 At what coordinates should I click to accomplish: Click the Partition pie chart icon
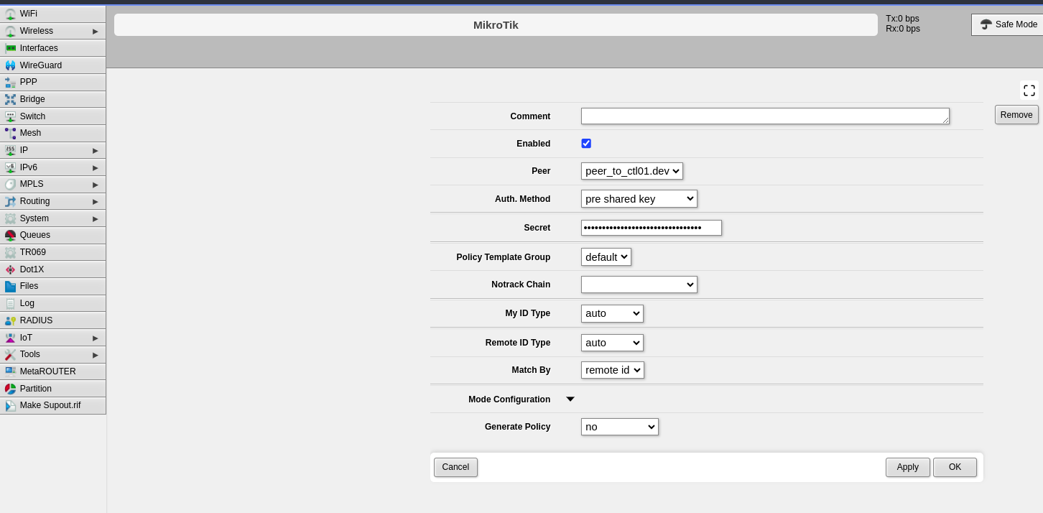point(10,389)
